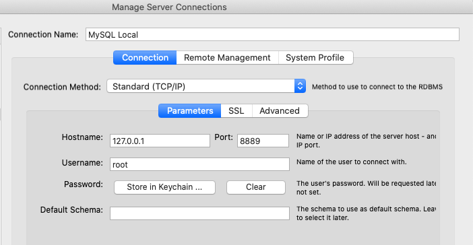473x245 pixels.
Task: Click the Port label
Action: click(224, 137)
